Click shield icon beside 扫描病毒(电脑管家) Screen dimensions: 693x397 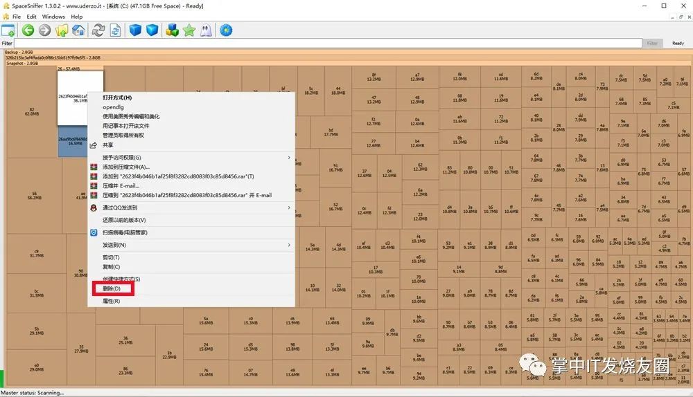click(x=94, y=232)
